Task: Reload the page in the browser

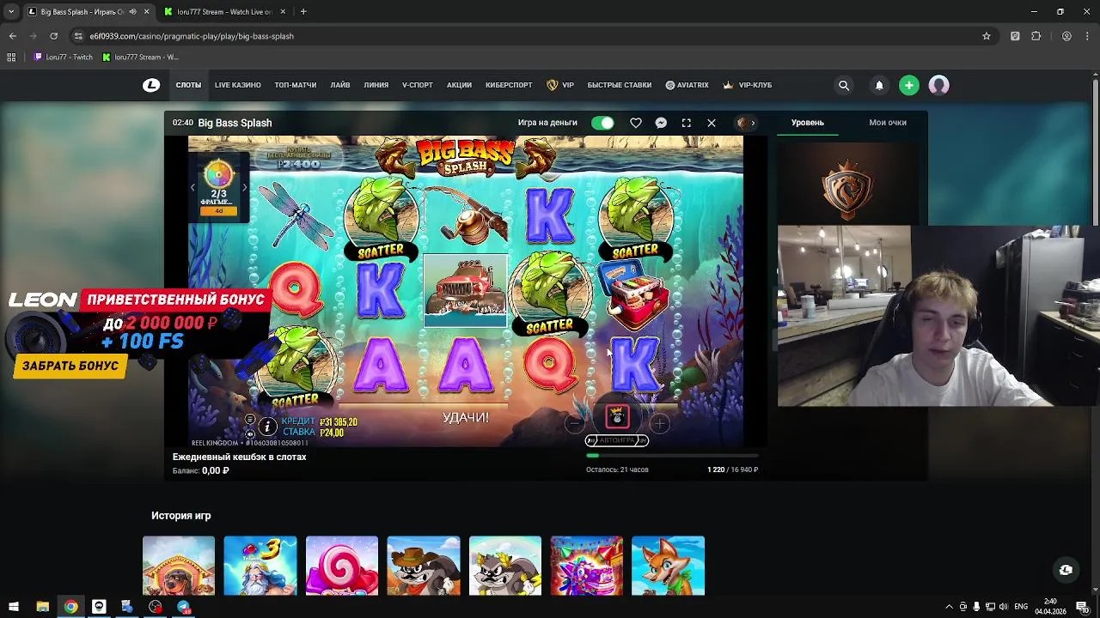Action: click(x=53, y=36)
